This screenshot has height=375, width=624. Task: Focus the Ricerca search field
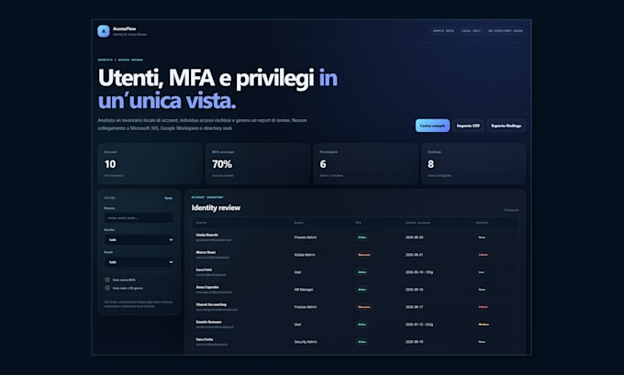pos(139,218)
